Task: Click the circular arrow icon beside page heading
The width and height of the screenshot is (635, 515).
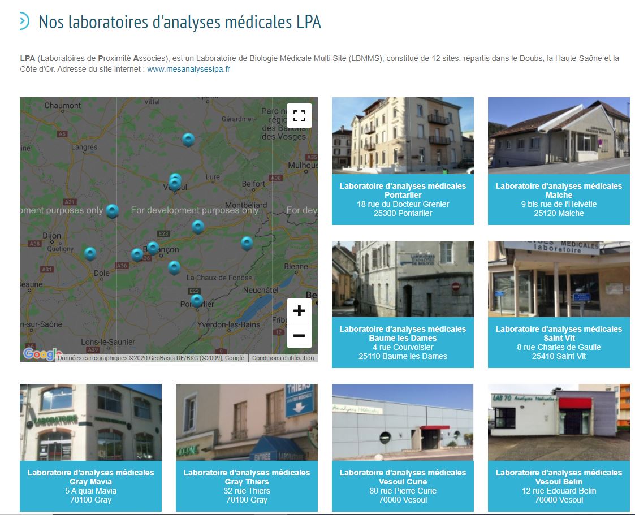Action: [x=24, y=21]
